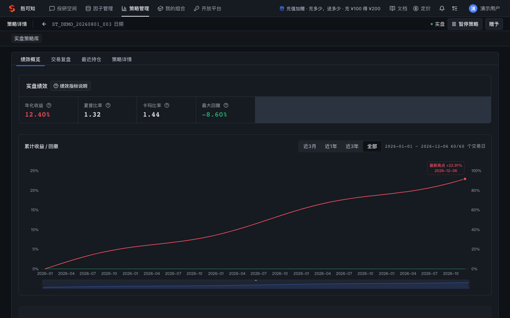This screenshot has width=510, height=318.
Task: Click the 12.40% annualized return value
Action: [x=37, y=114]
